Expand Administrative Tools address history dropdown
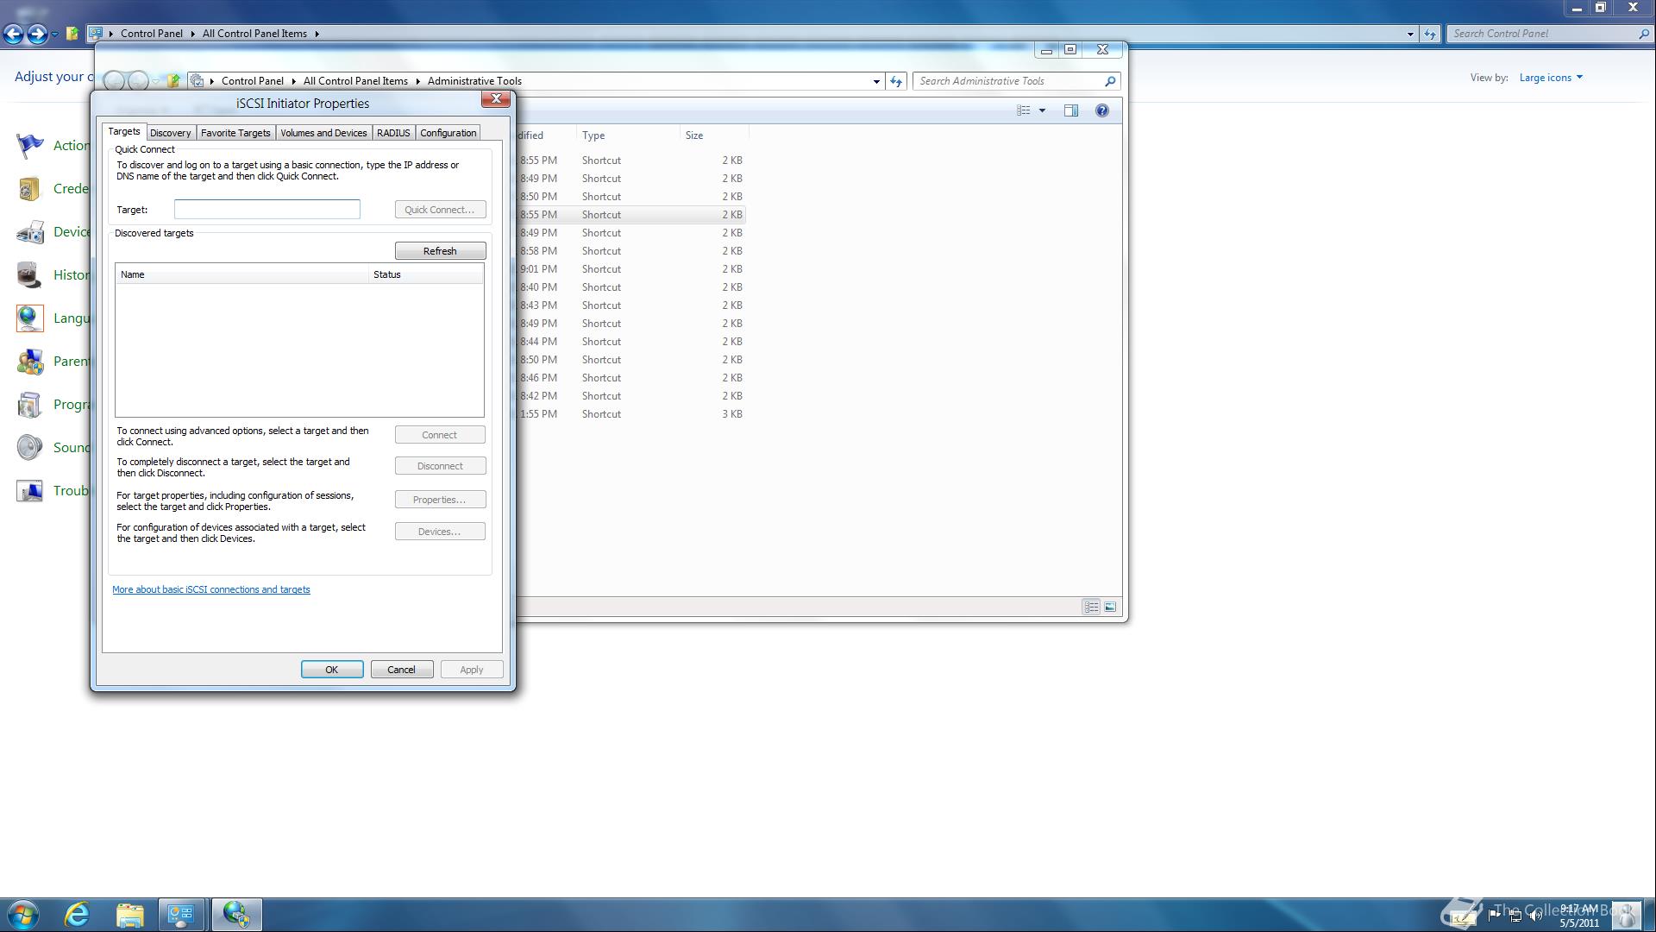This screenshot has height=932, width=1656. pyautogui.click(x=876, y=81)
